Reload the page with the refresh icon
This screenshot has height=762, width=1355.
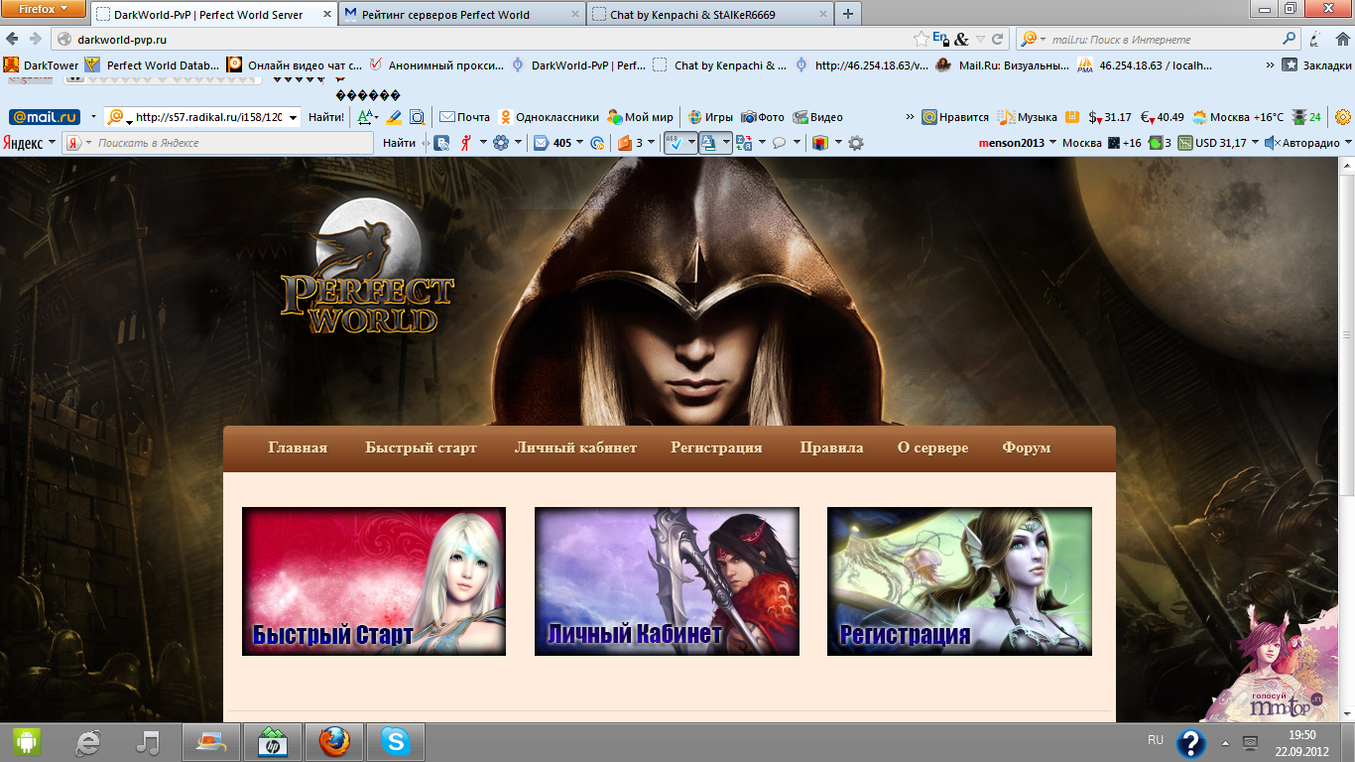click(x=998, y=39)
